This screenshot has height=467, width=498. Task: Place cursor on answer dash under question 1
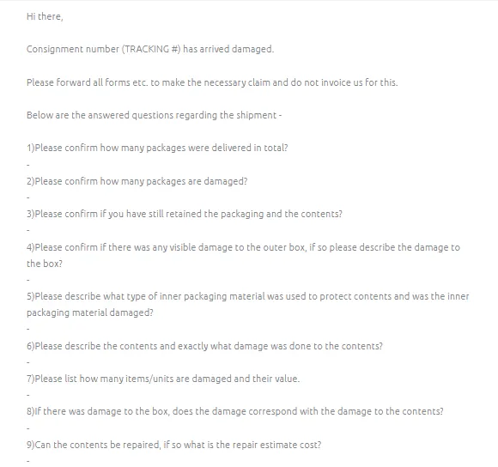(28, 165)
